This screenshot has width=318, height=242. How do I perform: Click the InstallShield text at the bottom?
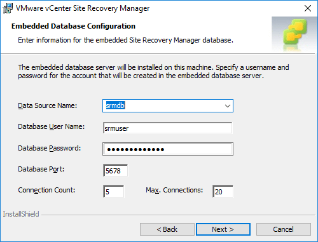coord(21,214)
